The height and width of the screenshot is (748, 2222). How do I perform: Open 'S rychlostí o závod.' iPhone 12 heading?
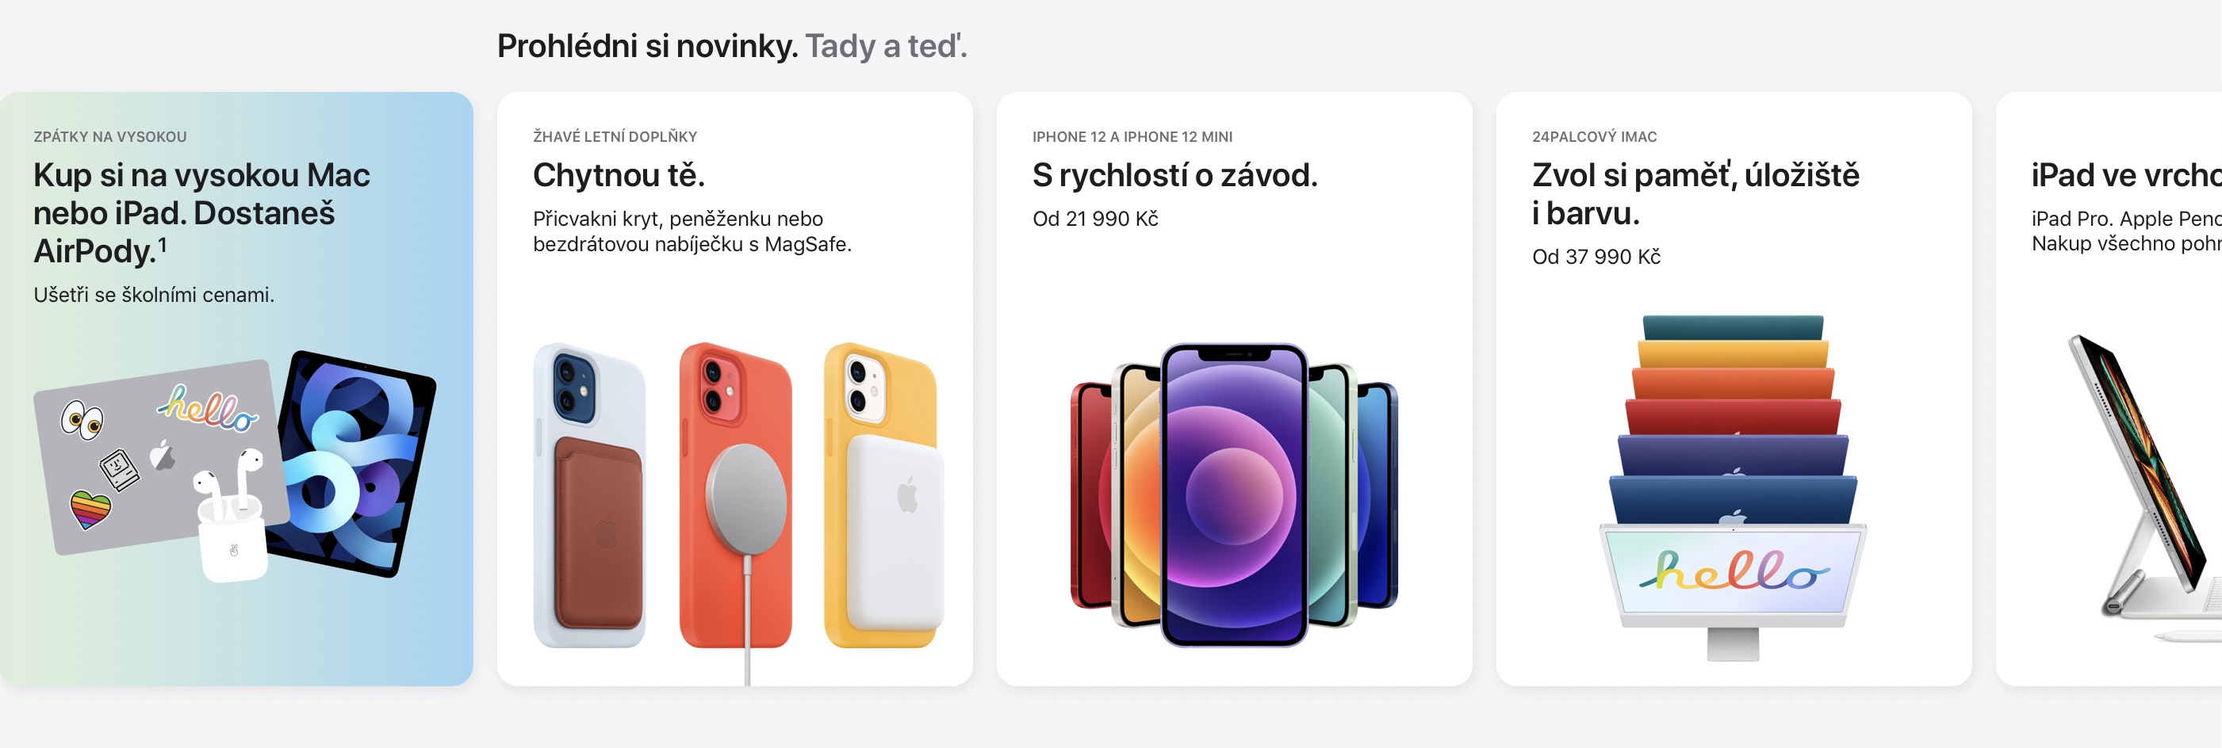click(x=1174, y=175)
